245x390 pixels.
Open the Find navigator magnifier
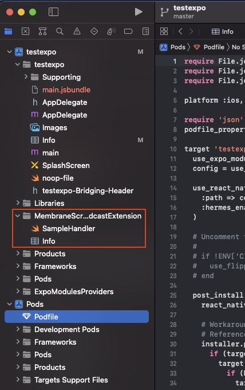[x=60, y=32]
